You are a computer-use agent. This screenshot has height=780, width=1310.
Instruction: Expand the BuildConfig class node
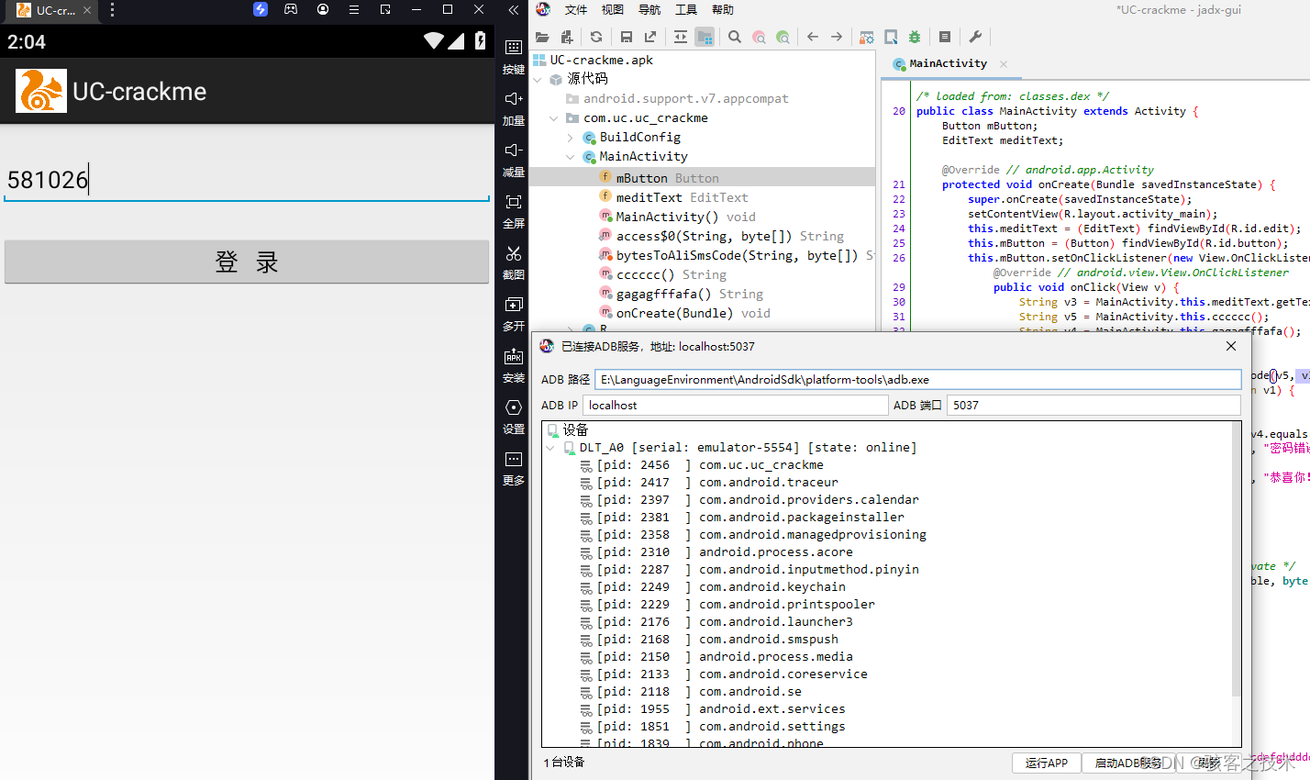570,138
